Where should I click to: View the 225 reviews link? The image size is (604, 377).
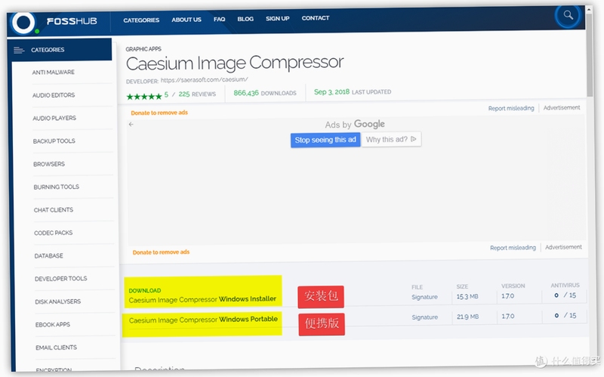(197, 94)
